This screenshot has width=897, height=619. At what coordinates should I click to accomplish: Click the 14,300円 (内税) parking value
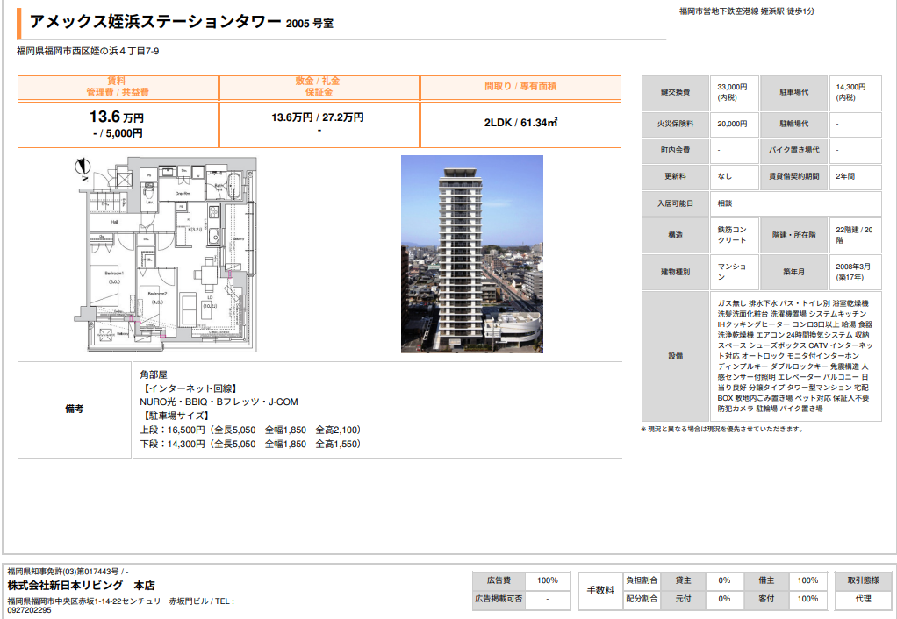pyautogui.click(x=850, y=93)
